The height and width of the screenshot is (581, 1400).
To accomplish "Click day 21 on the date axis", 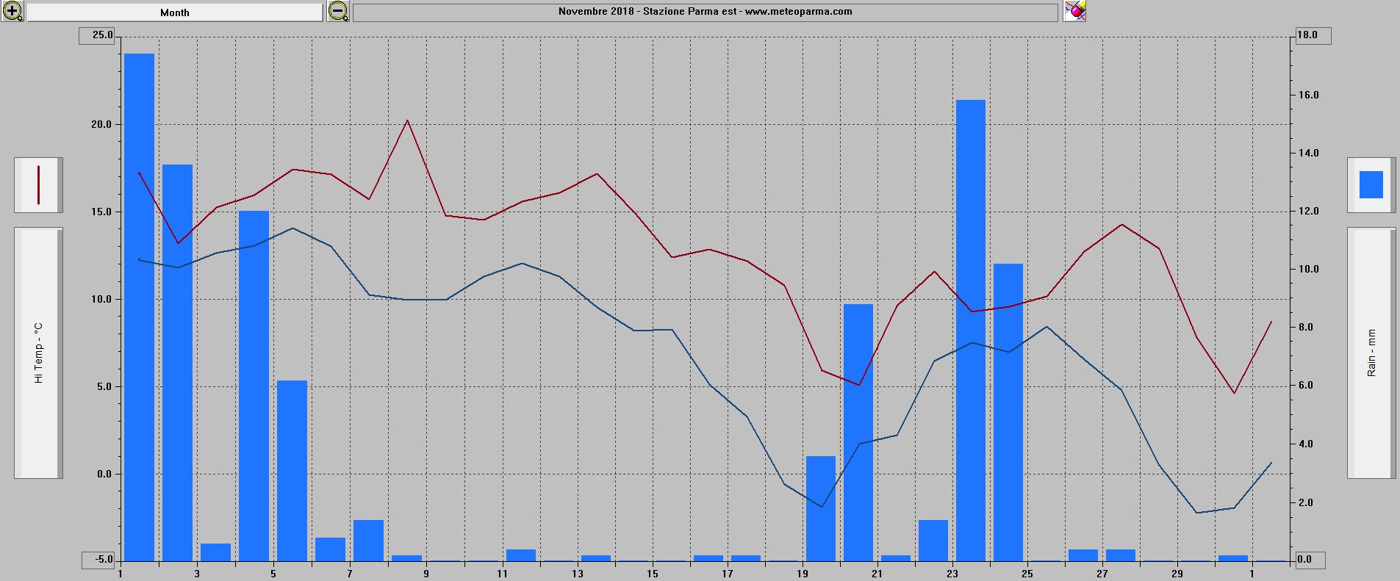I will [877, 574].
